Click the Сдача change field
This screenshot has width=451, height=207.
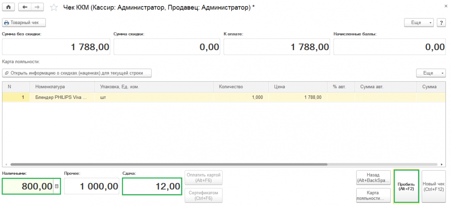click(x=152, y=186)
